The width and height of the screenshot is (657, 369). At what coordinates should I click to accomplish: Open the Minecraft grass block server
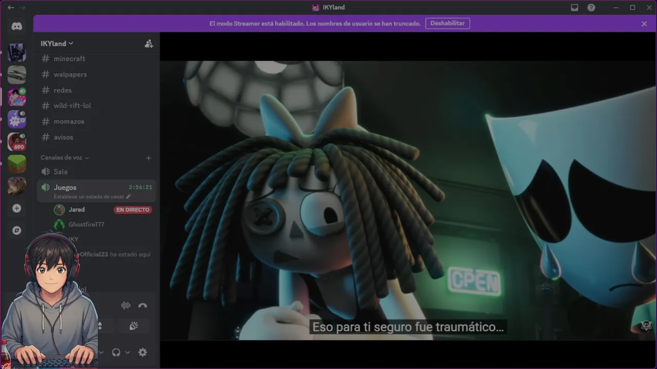tap(17, 164)
